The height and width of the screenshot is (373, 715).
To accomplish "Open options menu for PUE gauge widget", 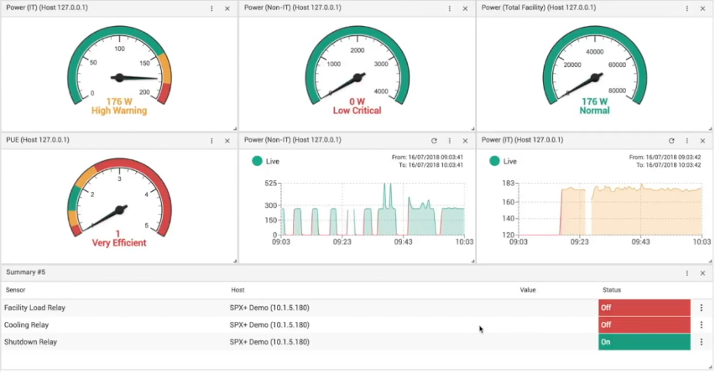I will click(x=211, y=141).
